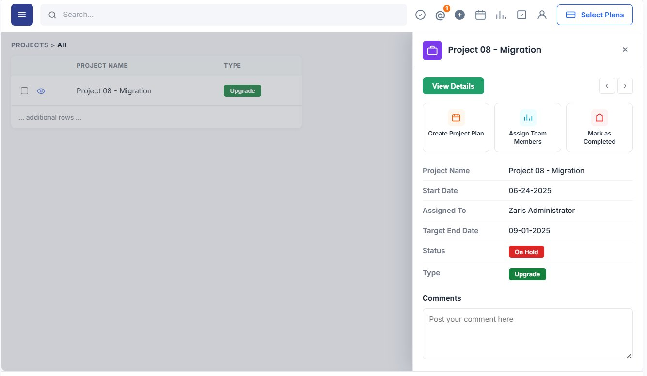Click the Assign Team Members chart icon

click(528, 118)
